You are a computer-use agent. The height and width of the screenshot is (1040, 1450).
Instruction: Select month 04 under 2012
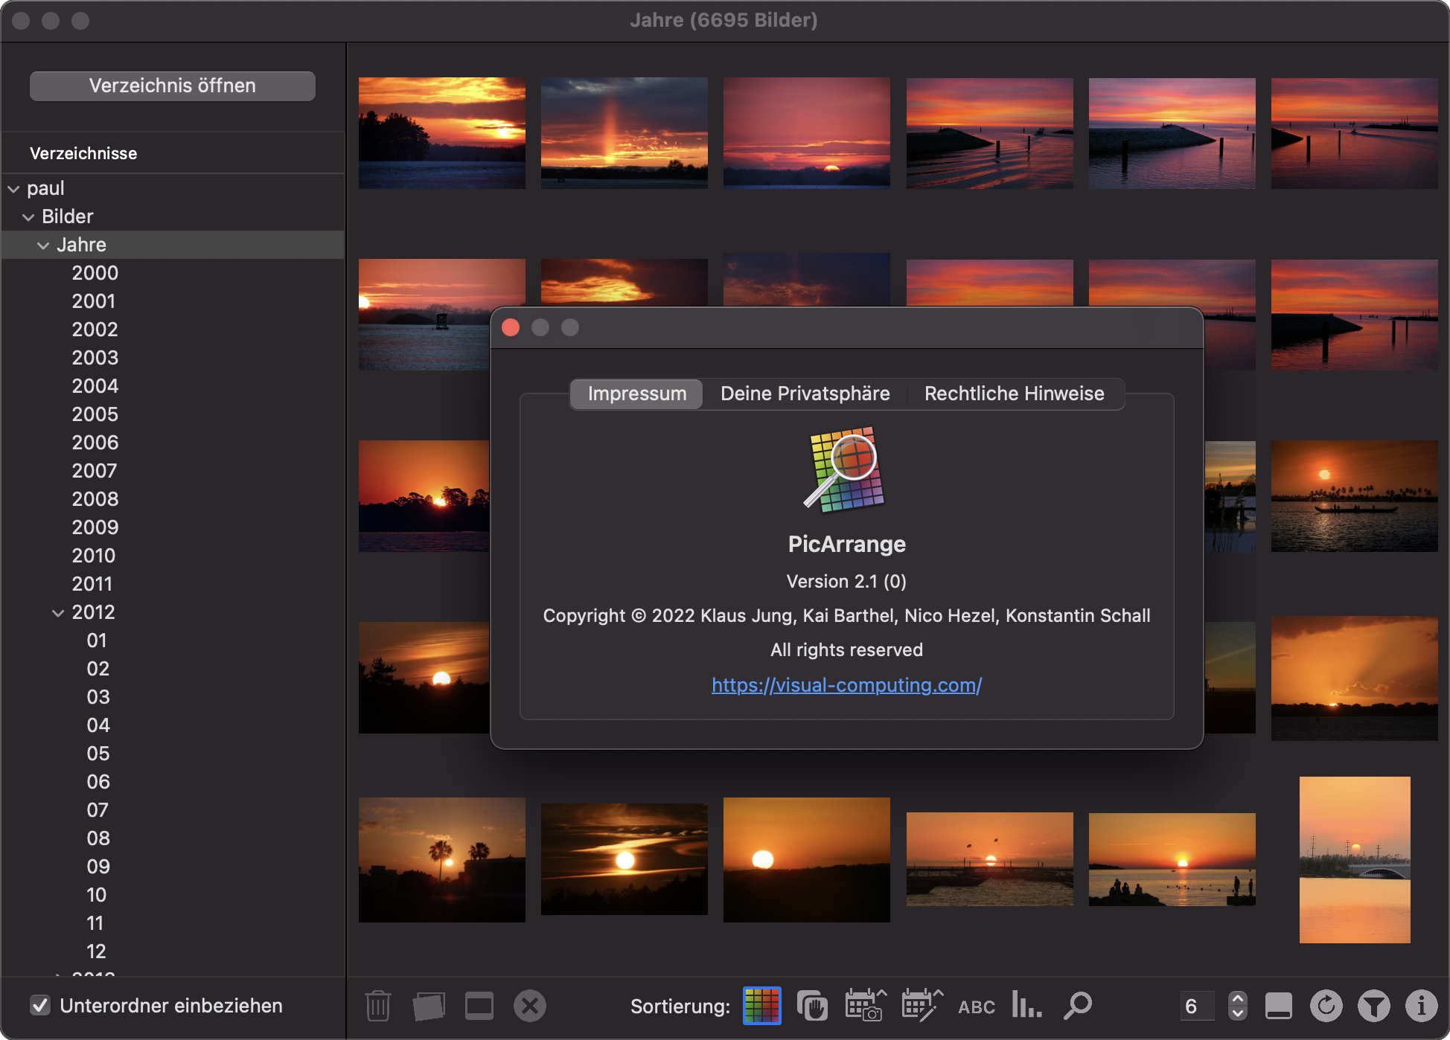coord(98,725)
